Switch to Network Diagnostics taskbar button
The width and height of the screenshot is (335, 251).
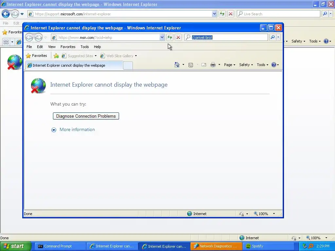coord(216,246)
